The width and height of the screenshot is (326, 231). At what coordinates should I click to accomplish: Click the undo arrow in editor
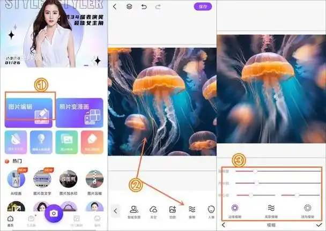tap(143, 7)
